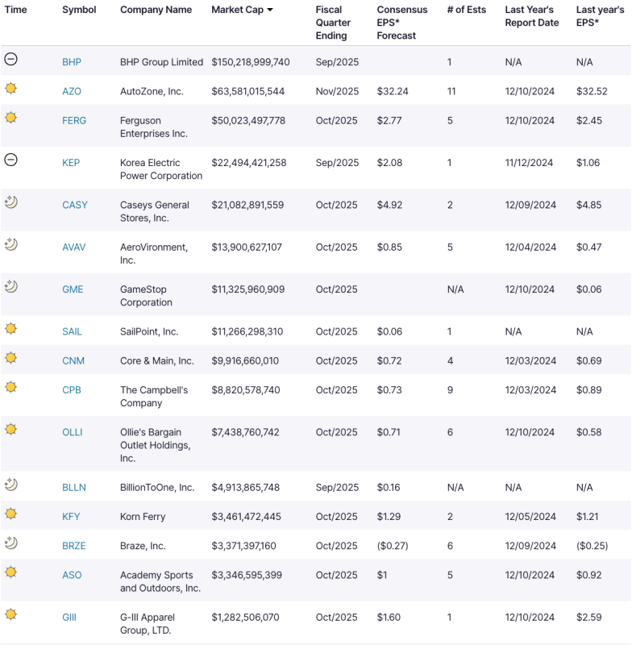Viewport: 632px width, 645px height.
Task: Click the moon icon beside CASY
Action: pyautogui.click(x=10, y=202)
